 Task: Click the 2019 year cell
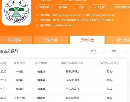tap(3, 80)
